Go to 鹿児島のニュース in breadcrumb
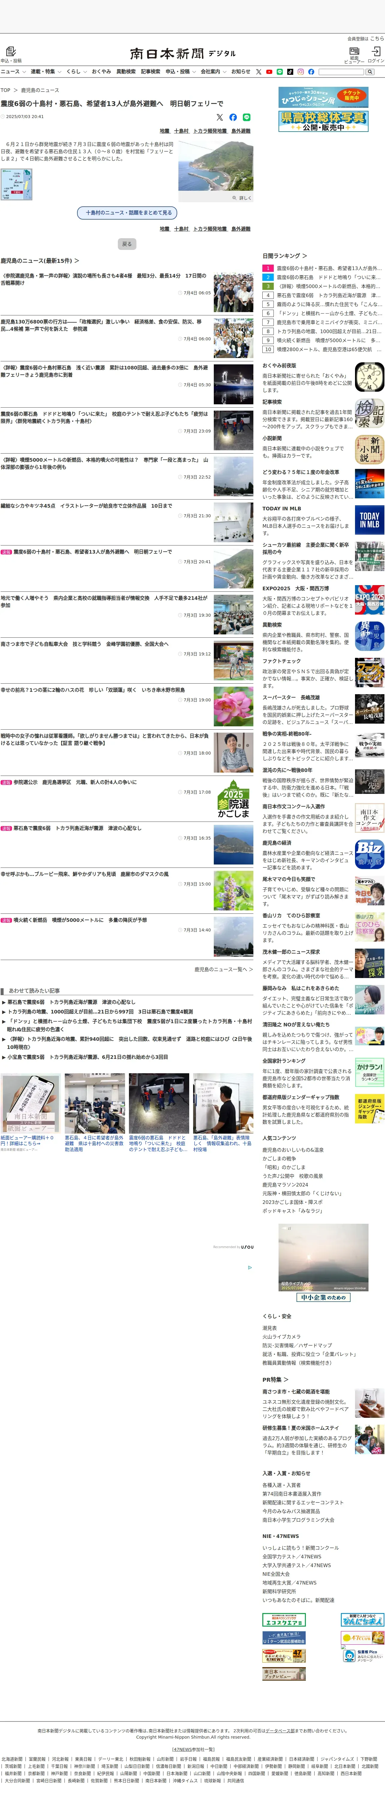385x1811 pixels. [40, 90]
